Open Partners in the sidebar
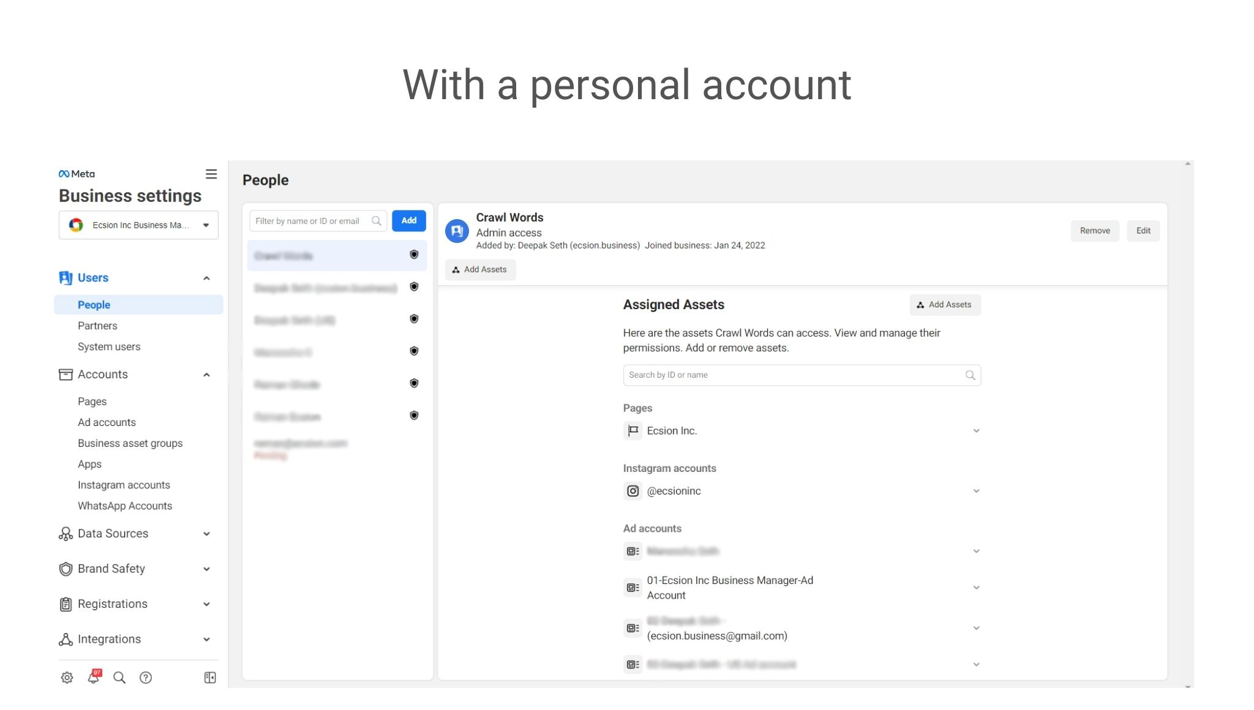 tap(97, 326)
